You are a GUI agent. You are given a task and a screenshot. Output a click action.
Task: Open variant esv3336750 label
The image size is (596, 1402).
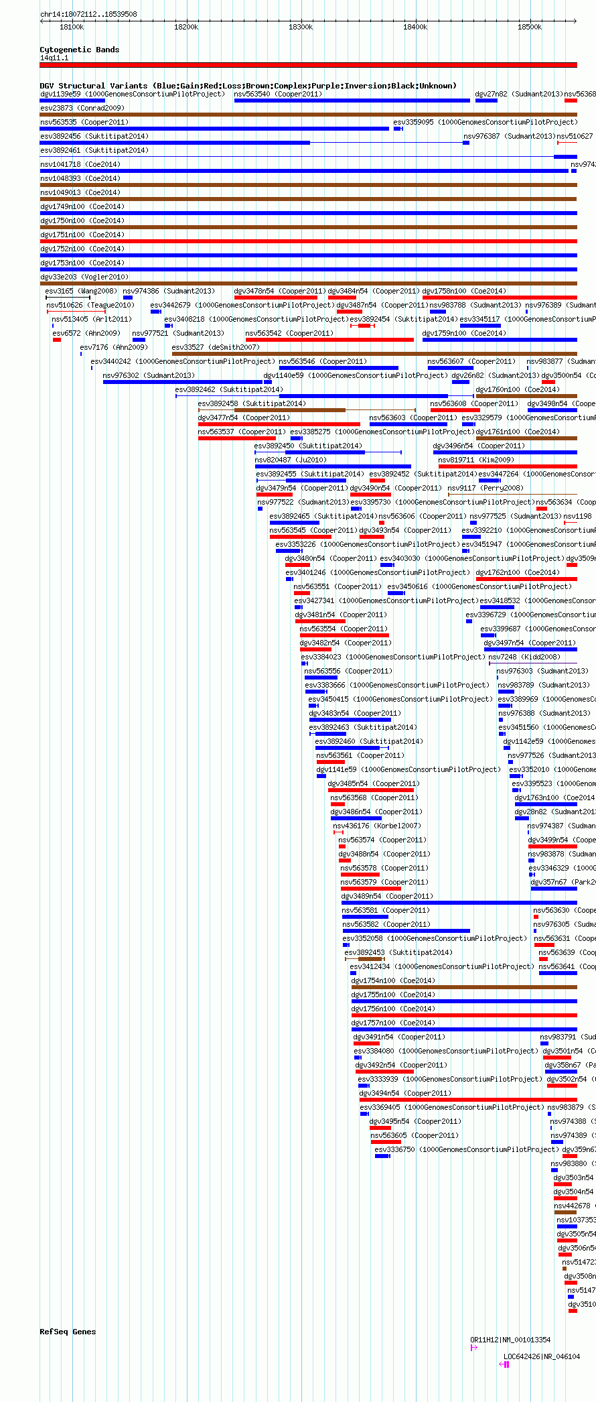(x=466, y=1149)
